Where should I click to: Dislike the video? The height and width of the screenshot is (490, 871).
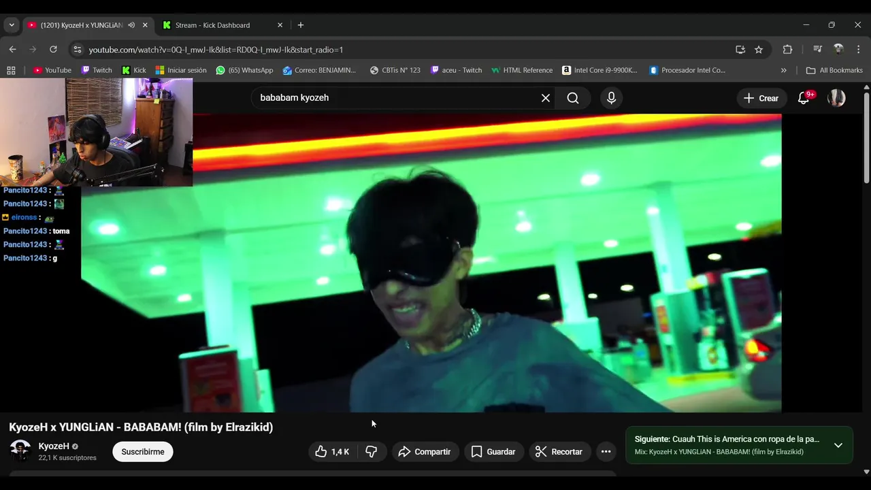point(372,452)
